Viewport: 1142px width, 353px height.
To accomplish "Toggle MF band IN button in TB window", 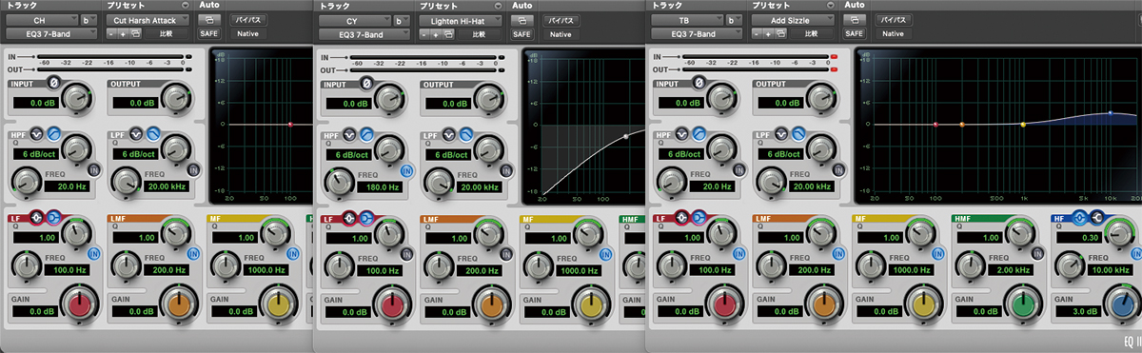I will point(938,254).
